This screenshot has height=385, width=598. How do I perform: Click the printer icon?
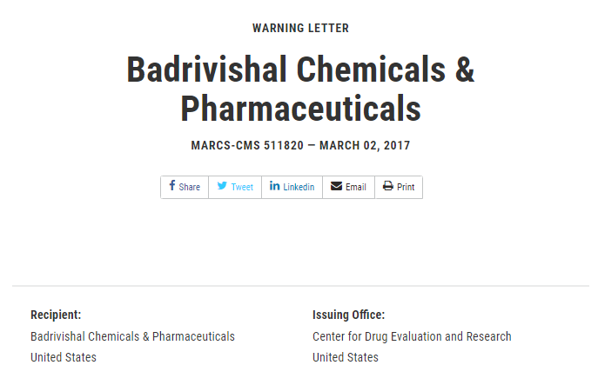point(388,185)
